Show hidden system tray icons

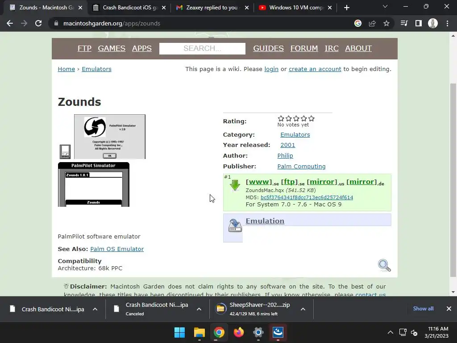point(391,332)
